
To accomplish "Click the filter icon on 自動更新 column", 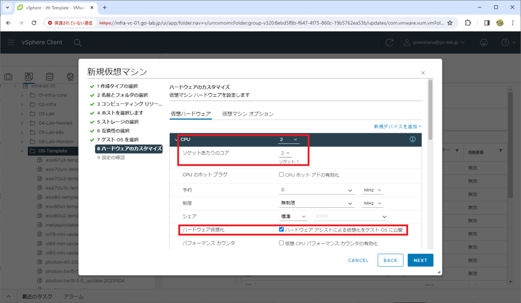I will tap(500, 150).
